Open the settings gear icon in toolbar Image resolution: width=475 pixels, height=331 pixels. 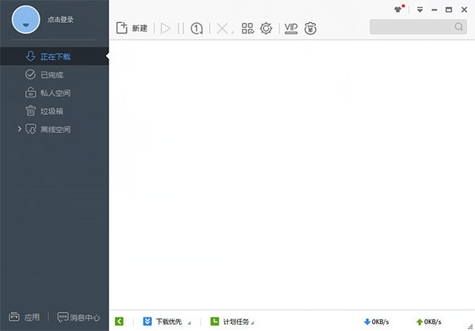(x=267, y=29)
